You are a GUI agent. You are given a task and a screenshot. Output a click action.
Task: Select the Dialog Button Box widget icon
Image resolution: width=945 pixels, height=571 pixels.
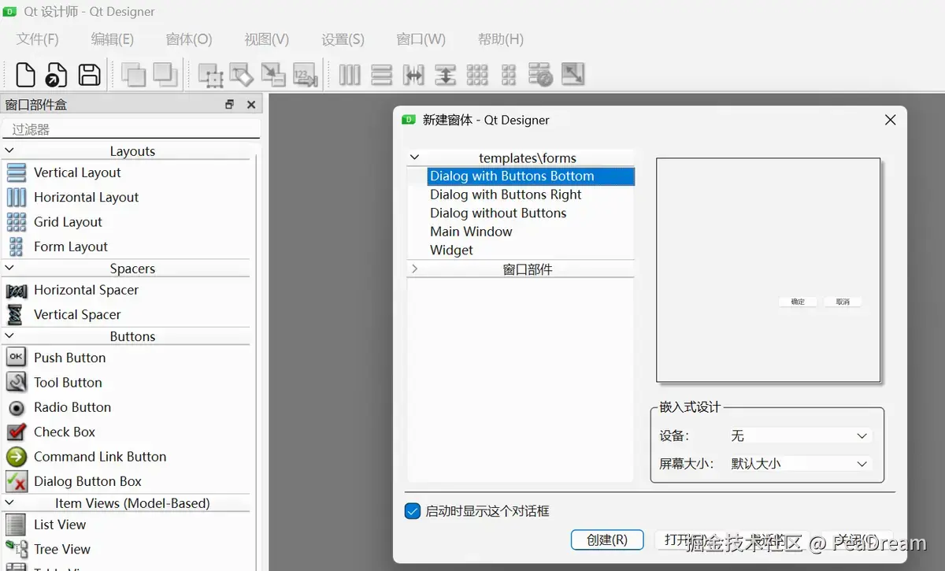pyautogui.click(x=16, y=481)
